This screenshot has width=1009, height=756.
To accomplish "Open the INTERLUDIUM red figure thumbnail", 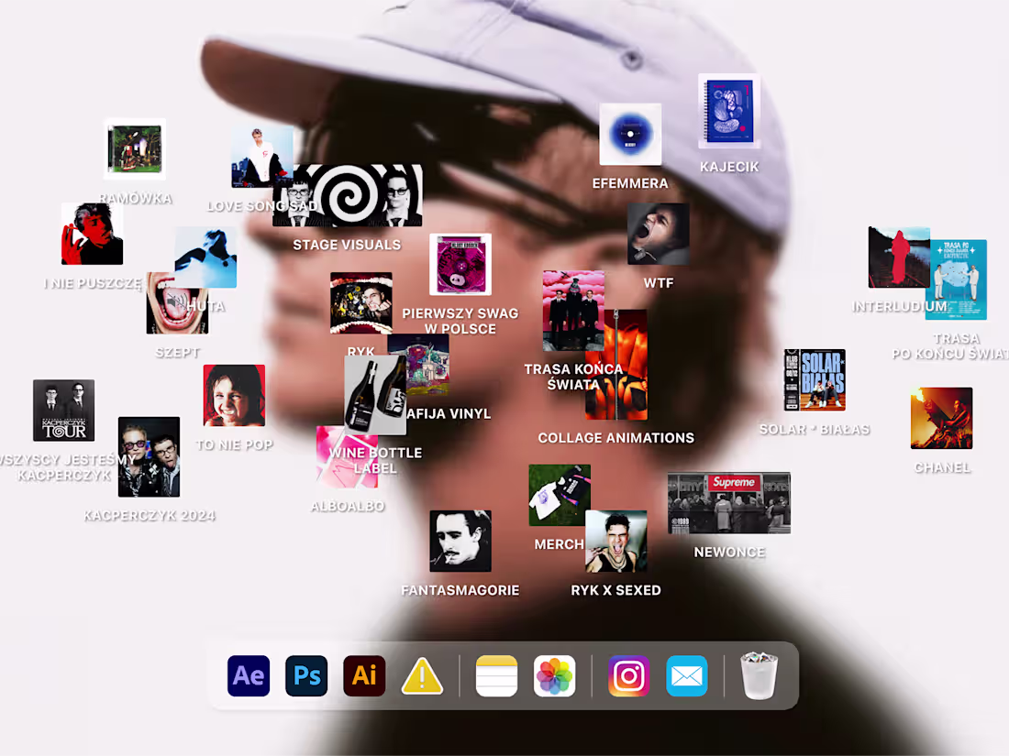I will click(899, 257).
